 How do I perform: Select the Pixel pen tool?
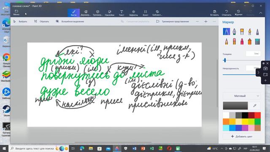click(x=257, y=32)
